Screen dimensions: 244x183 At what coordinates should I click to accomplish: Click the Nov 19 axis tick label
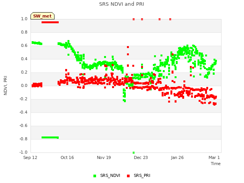coord(104,157)
